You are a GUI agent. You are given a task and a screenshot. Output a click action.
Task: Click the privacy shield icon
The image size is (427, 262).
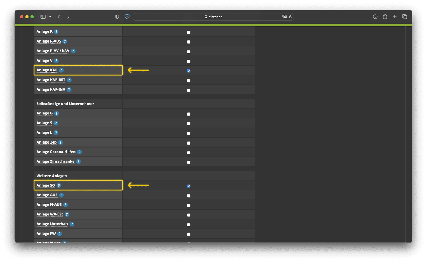pos(127,17)
